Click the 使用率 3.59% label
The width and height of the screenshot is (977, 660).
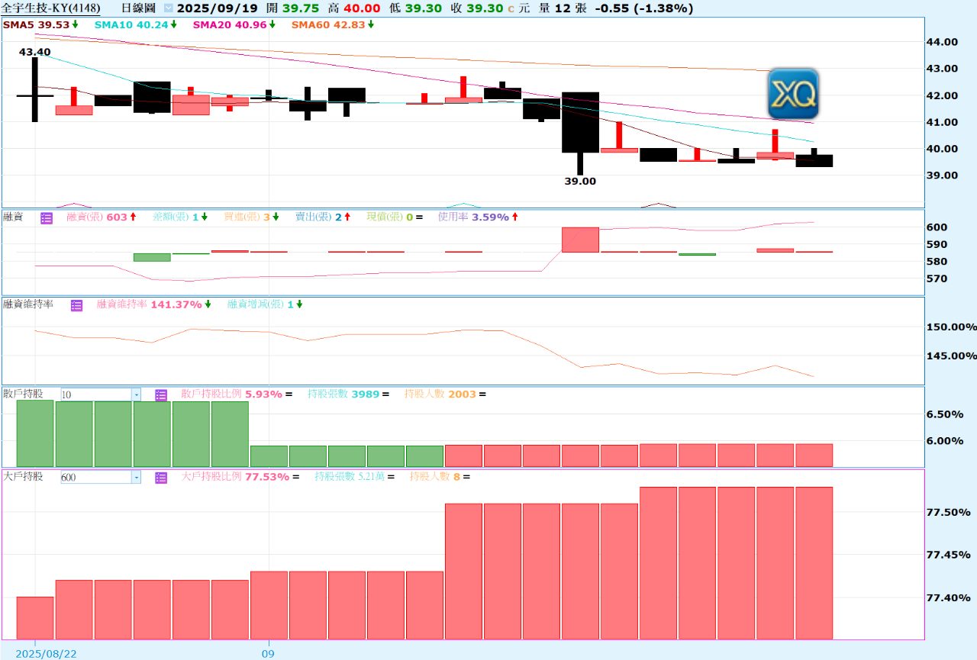click(478, 217)
